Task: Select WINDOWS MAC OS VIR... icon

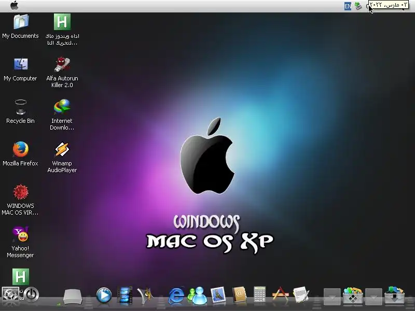Action: click(21, 192)
